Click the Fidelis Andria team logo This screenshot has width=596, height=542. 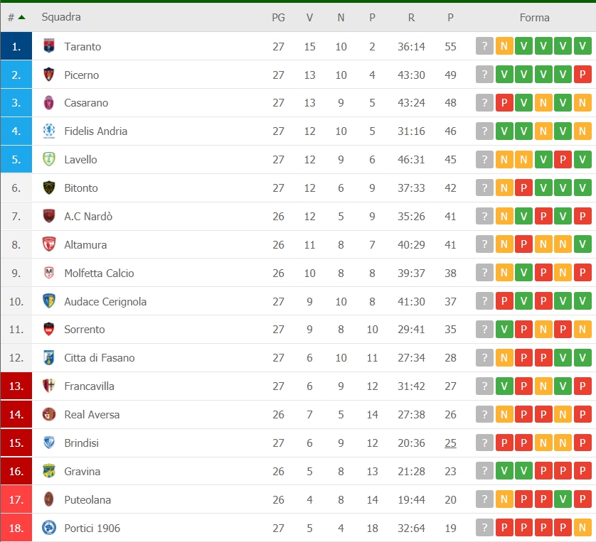click(x=49, y=131)
